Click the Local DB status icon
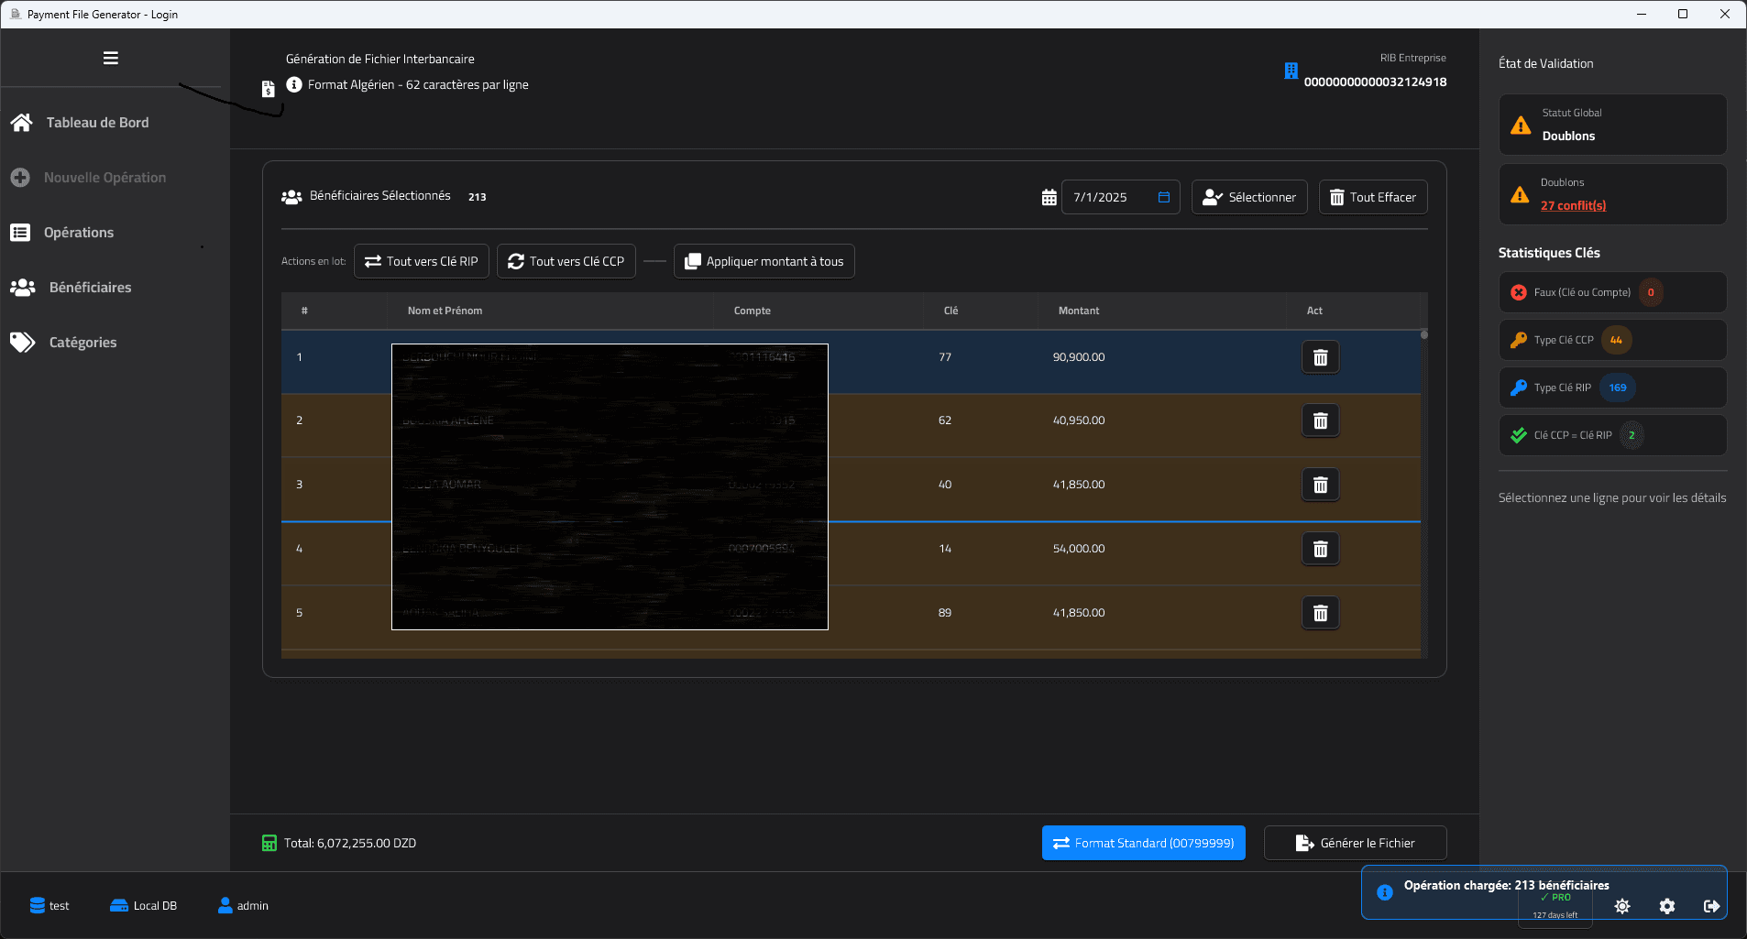Image resolution: width=1747 pixels, height=939 pixels. 119,905
